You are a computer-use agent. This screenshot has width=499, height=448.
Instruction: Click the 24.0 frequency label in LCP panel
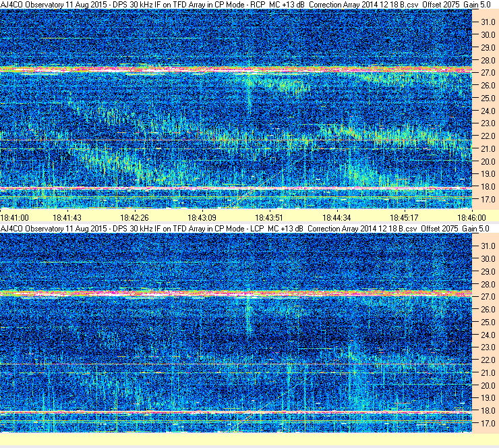(488, 335)
